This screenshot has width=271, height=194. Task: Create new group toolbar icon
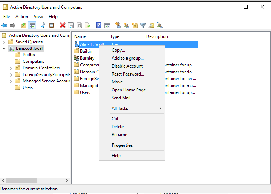tap(126, 25)
